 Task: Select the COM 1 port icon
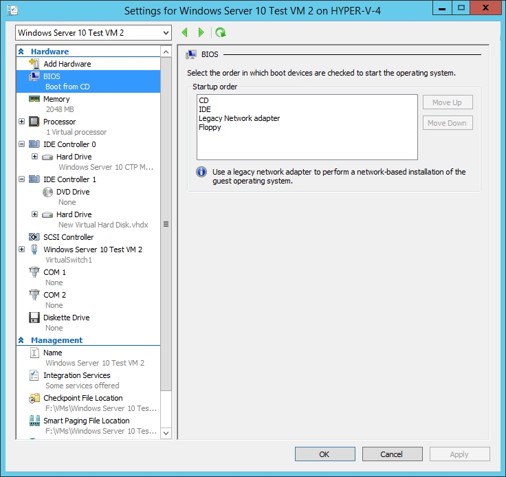(34, 272)
